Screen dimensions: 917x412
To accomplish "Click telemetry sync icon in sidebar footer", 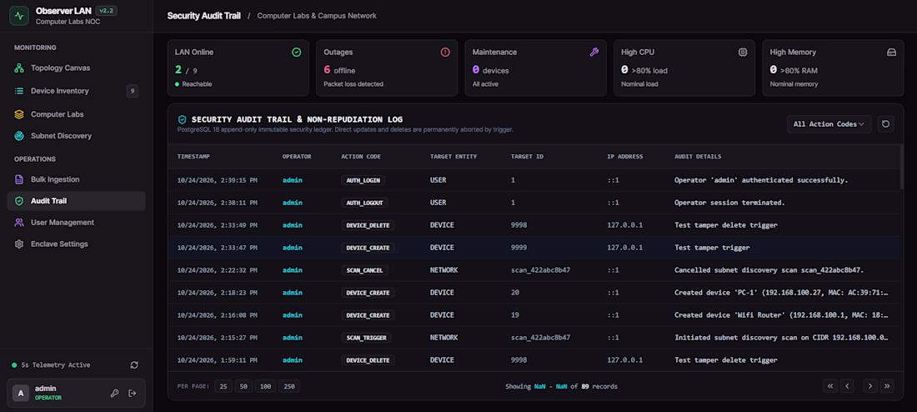I will coord(134,364).
